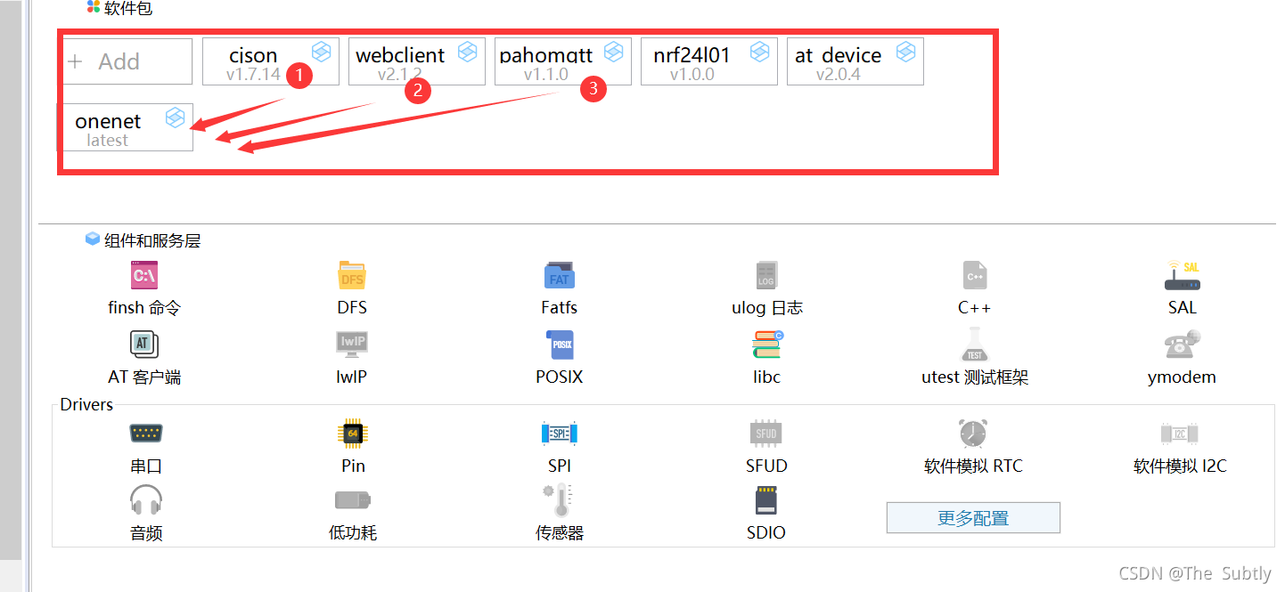
Task: Select the 'utest 测试框架' label
Action: [x=975, y=377]
